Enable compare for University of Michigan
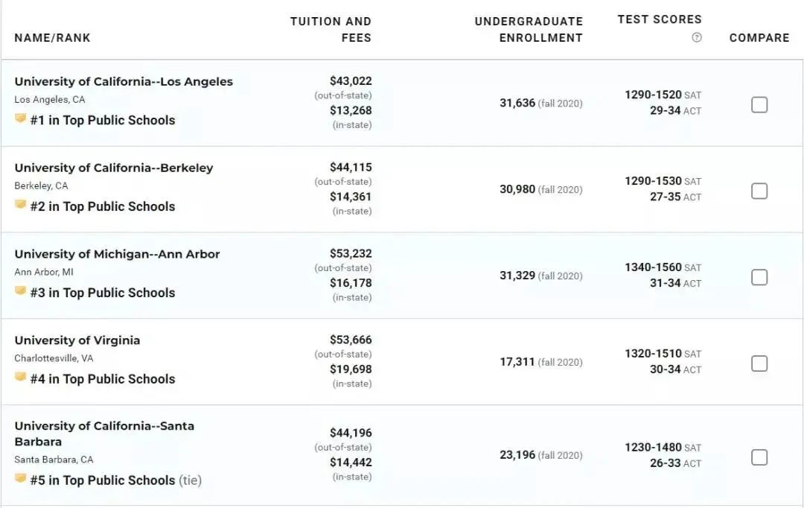804x508 pixels. pos(759,278)
